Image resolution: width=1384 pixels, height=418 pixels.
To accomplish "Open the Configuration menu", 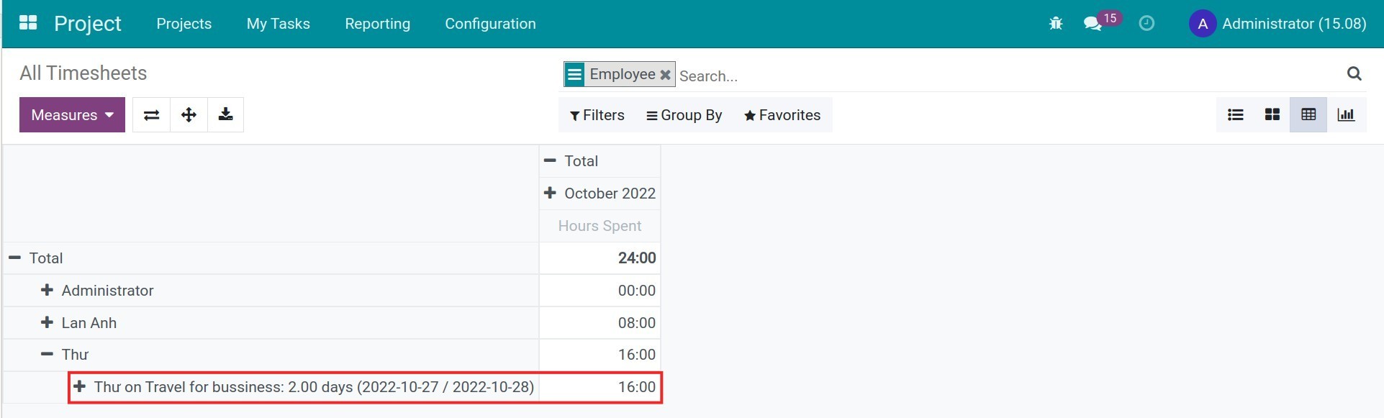I will point(490,24).
